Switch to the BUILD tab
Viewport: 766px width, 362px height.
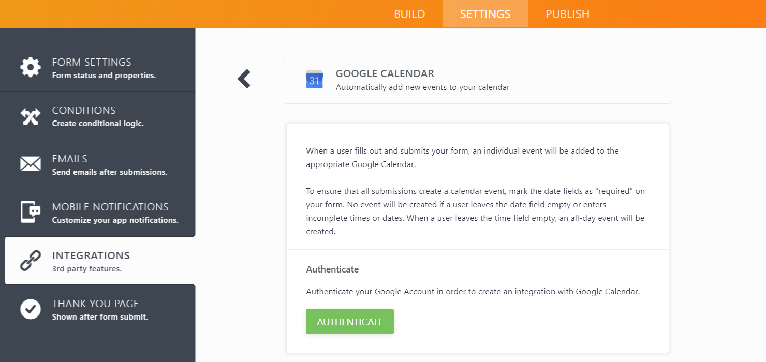coord(409,14)
